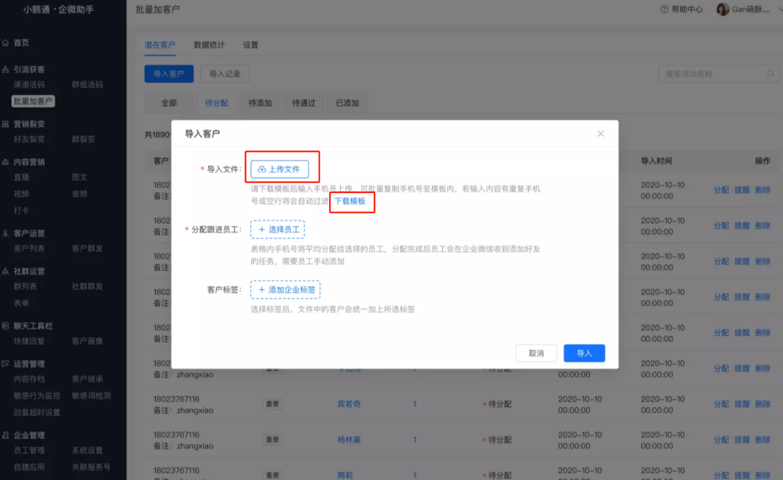Open 好友裂变 in the sidebar

pyautogui.click(x=29, y=139)
